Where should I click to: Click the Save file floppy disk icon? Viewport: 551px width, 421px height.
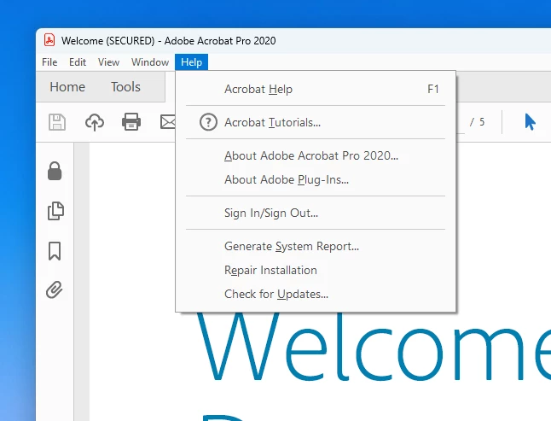coord(57,122)
